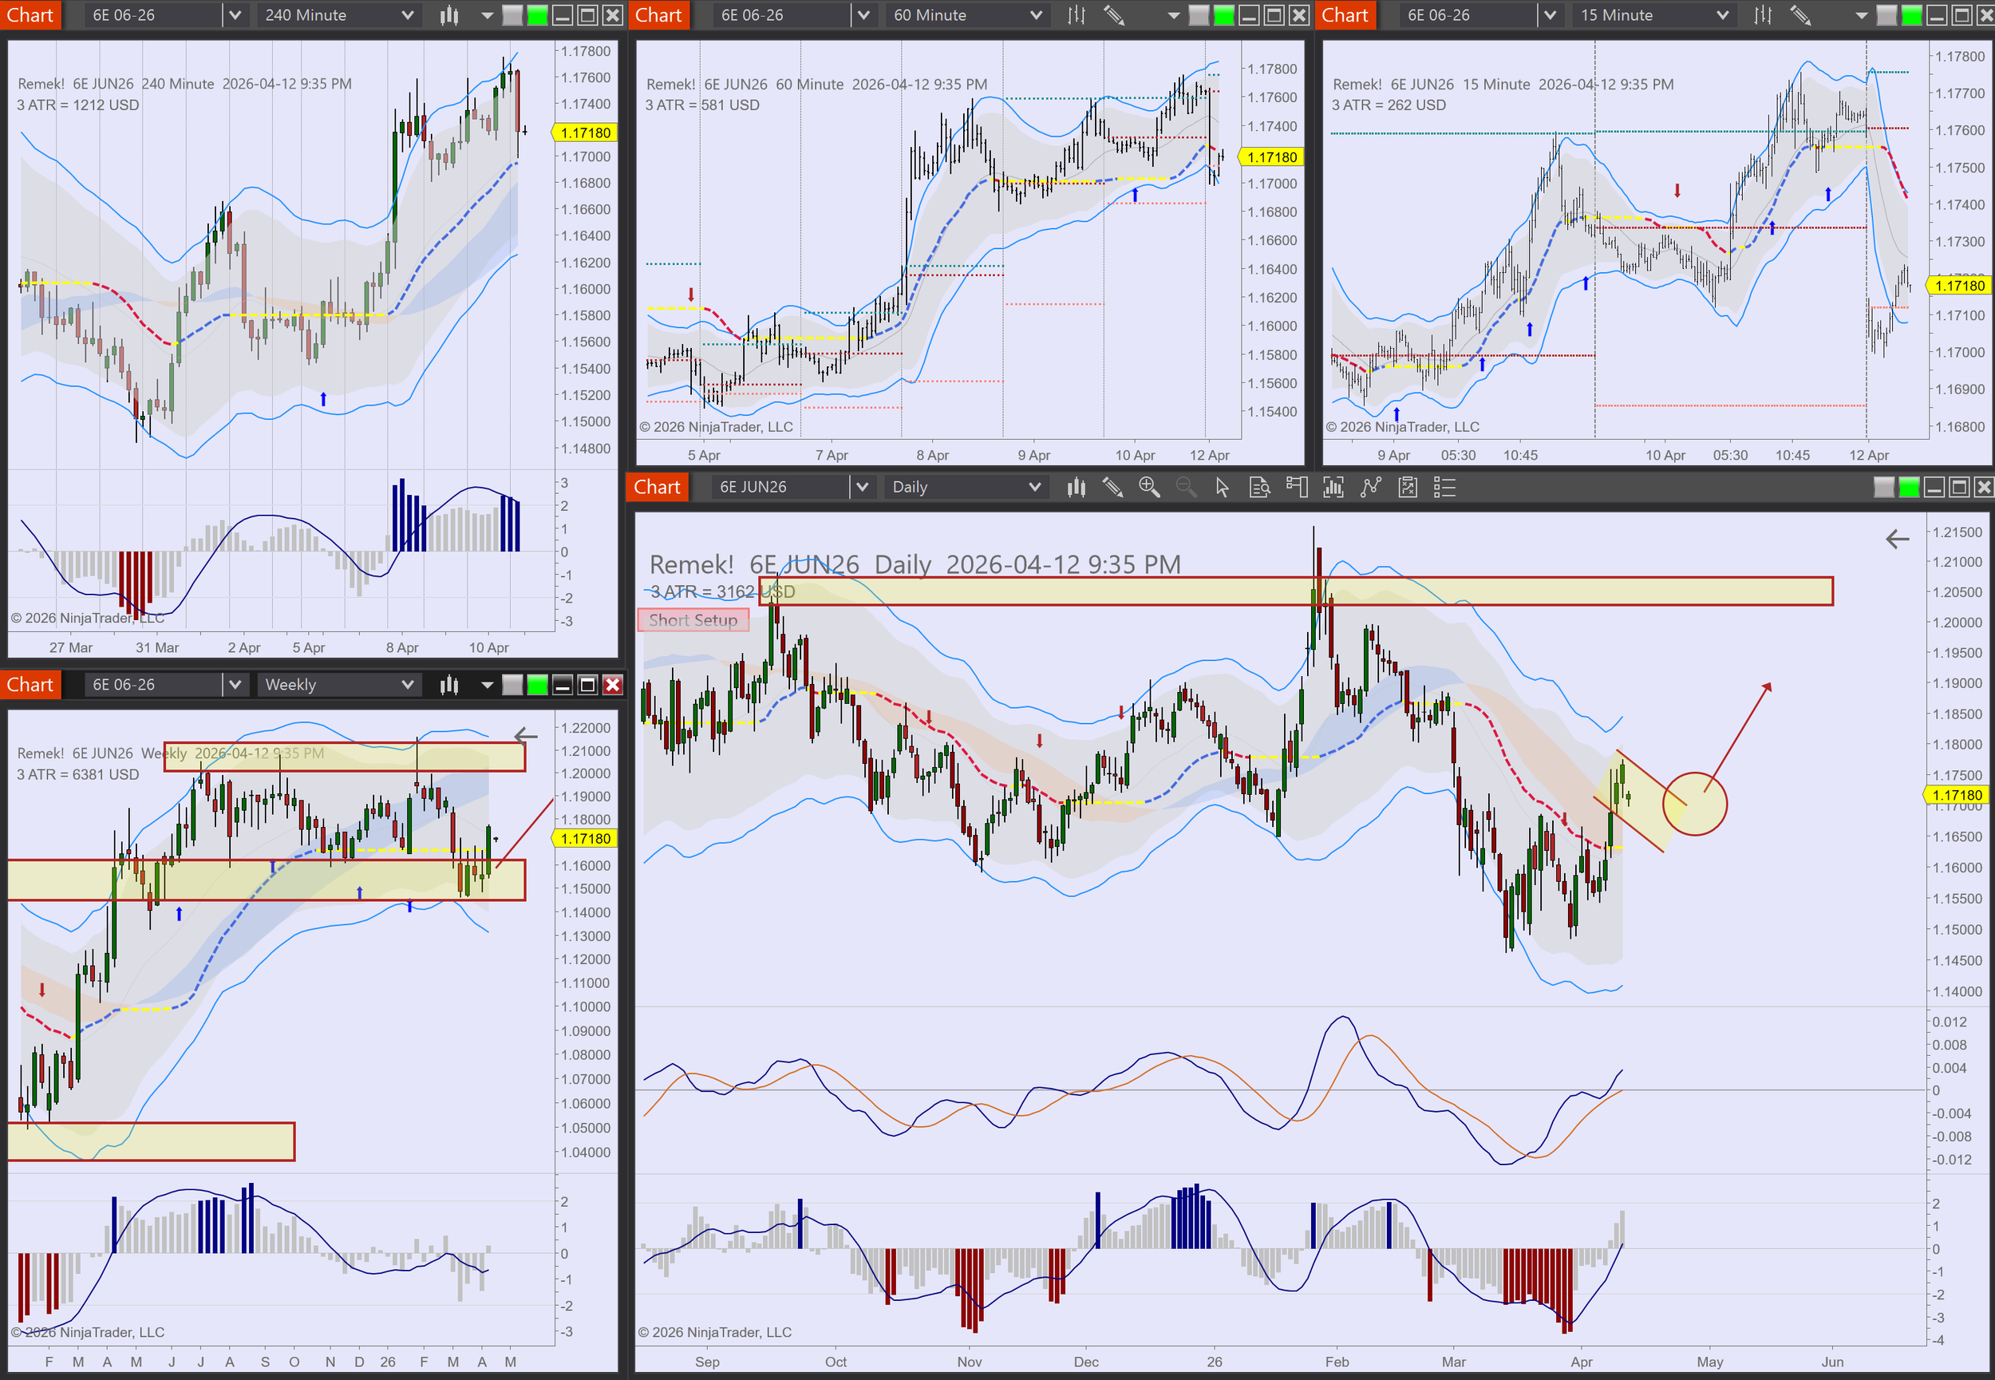Image resolution: width=1995 pixels, height=1380 pixels.
Task: Click back arrow at Daily chart top right
Action: (1898, 540)
